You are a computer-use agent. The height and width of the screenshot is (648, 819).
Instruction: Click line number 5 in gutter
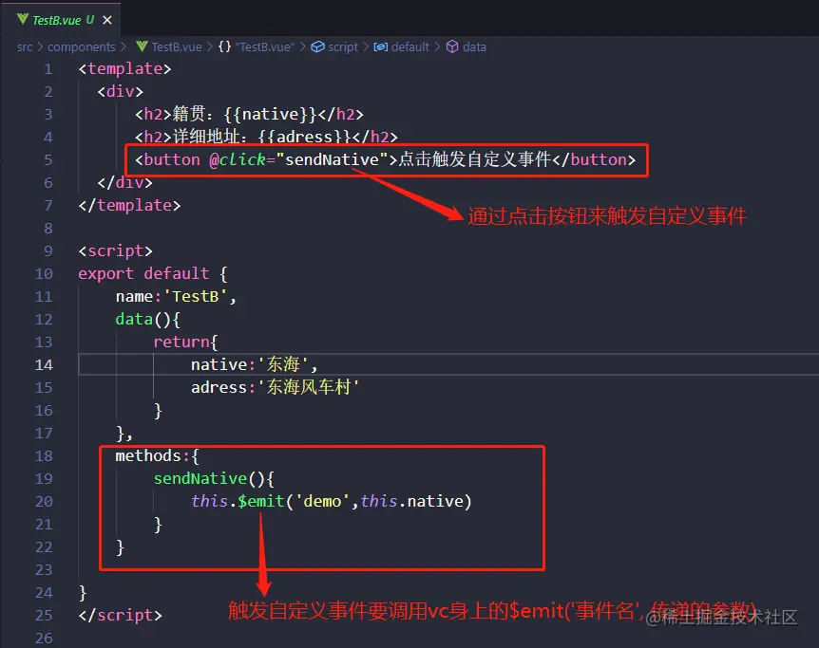coord(48,159)
